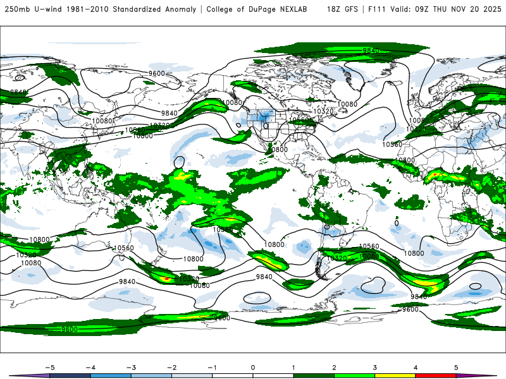This screenshot has width=506, height=379.
Task: Select the bright green 2 to 3 colorbar segment
Action: click(x=354, y=376)
